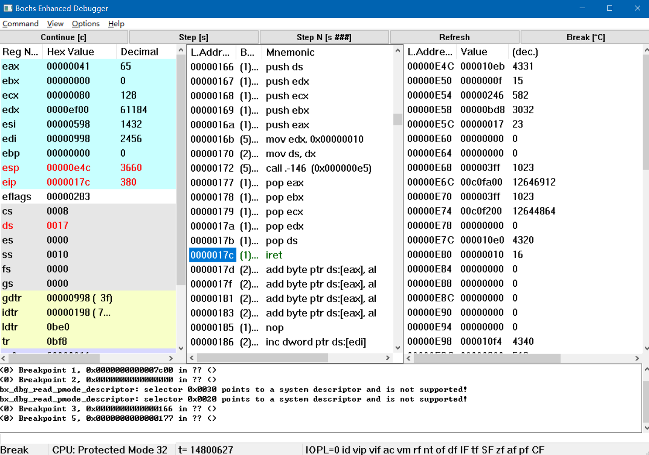Click down arrow of output log scrollbar

[646, 428]
